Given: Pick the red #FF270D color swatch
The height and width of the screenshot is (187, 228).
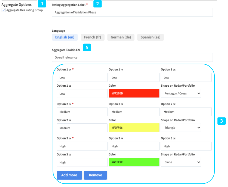Looking at the screenshot, I should pyautogui.click(x=134, y=93).
